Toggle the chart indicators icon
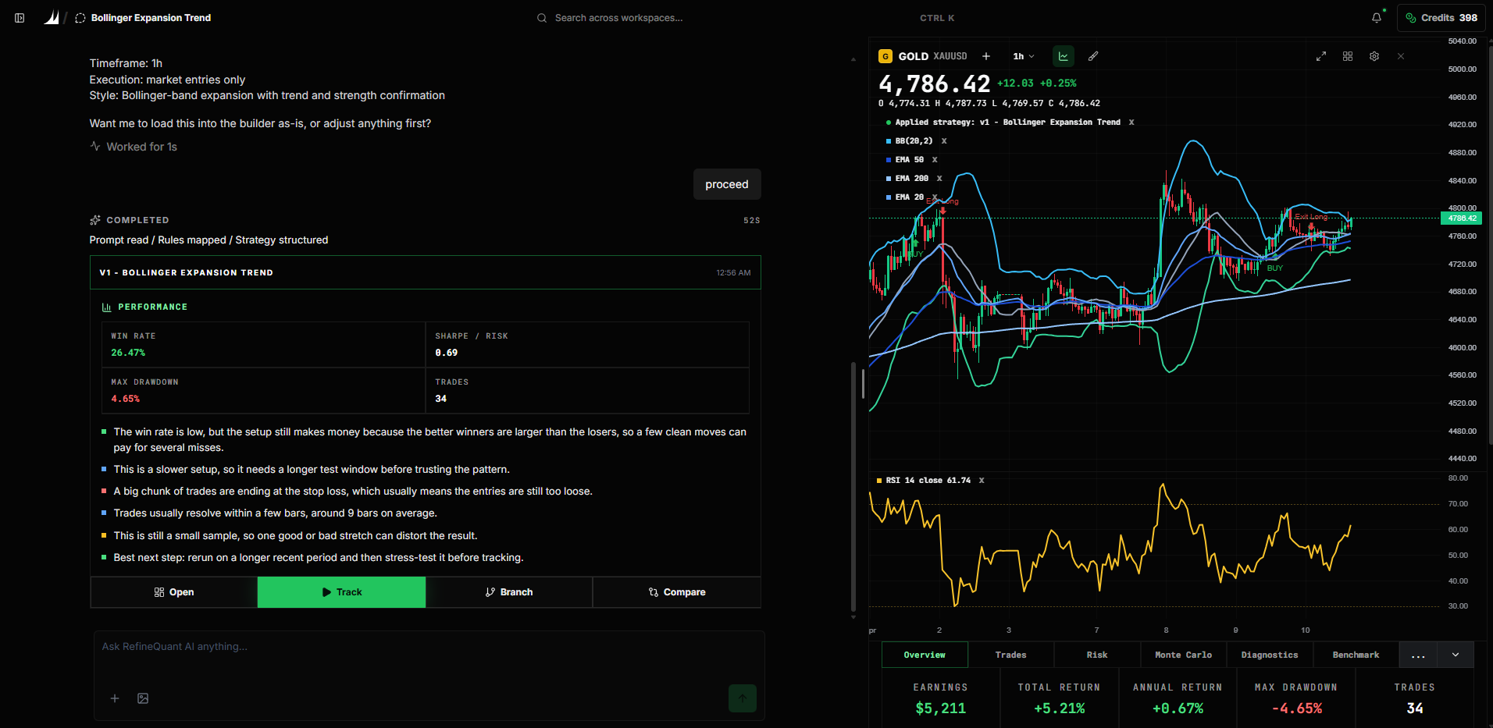This screenshot has height=728, width=1493. click(1064, 56)
